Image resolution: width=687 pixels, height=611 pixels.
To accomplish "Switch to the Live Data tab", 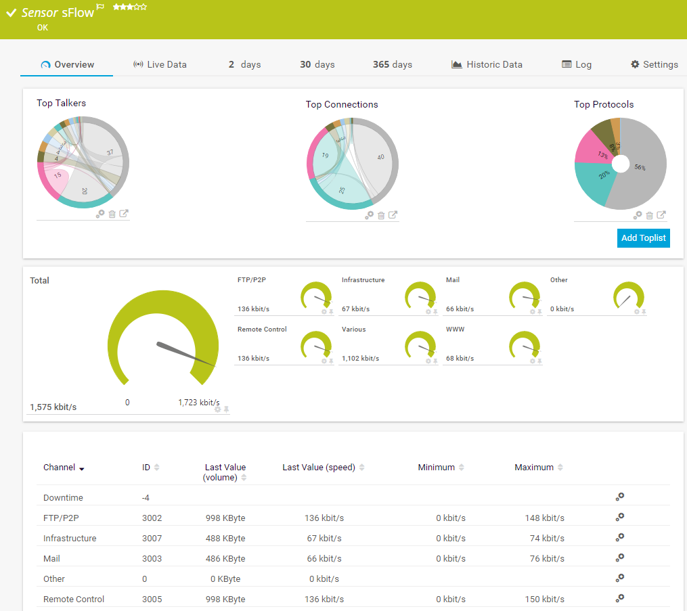I will (x=160, y=64).
